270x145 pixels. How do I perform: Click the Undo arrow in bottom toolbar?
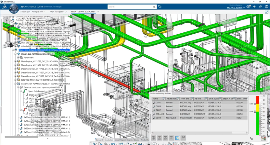(x=113, y=144)
